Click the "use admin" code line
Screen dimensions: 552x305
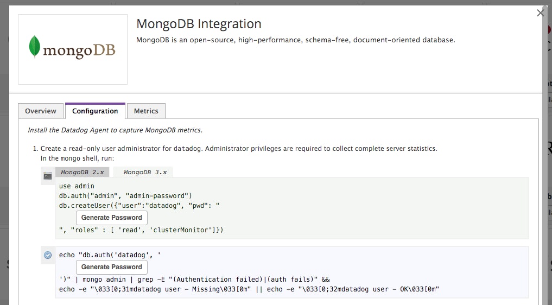[77, 186]
